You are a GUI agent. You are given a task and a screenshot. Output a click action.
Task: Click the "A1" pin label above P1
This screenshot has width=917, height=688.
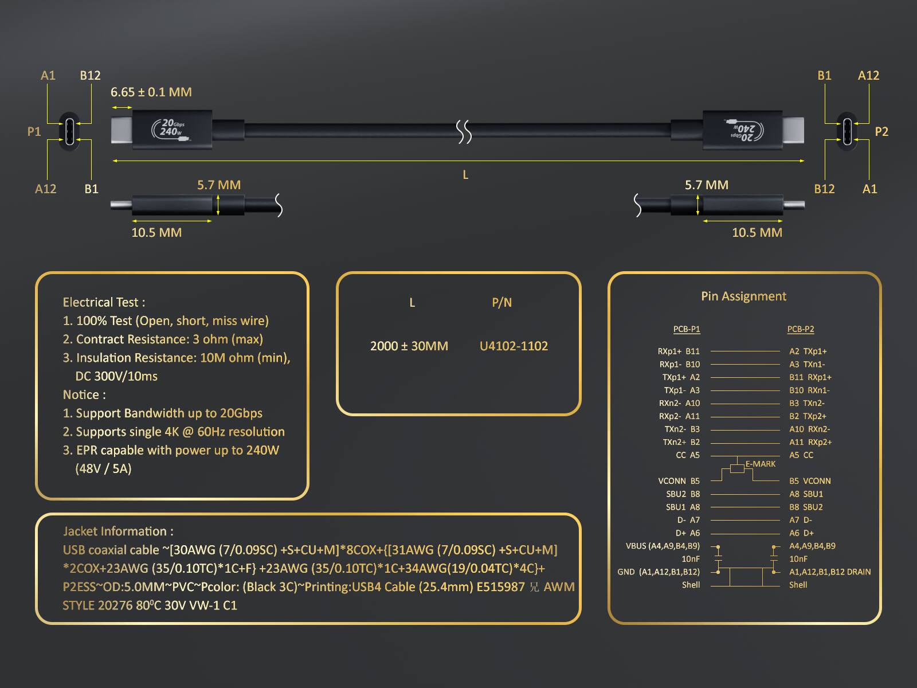[x=48, y=75]
